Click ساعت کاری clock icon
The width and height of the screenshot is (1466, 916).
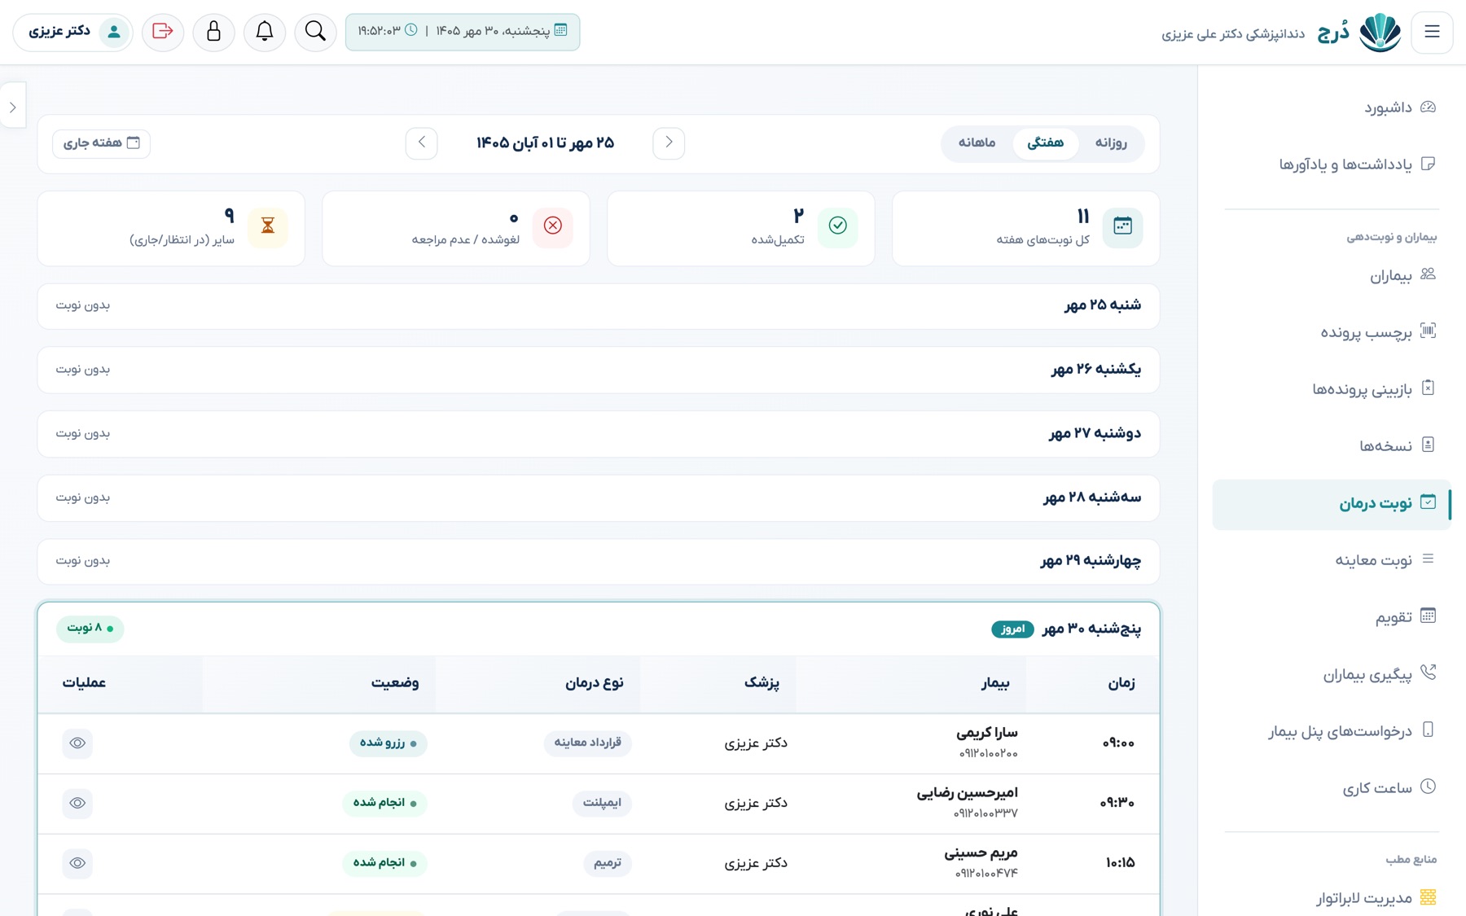[x=1428, y=787]
